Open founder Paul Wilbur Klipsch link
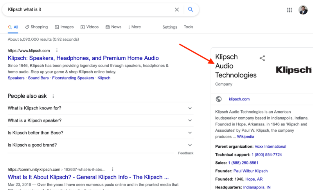The width and height of the screenshot is (313, 190). (x=250, y=171)
